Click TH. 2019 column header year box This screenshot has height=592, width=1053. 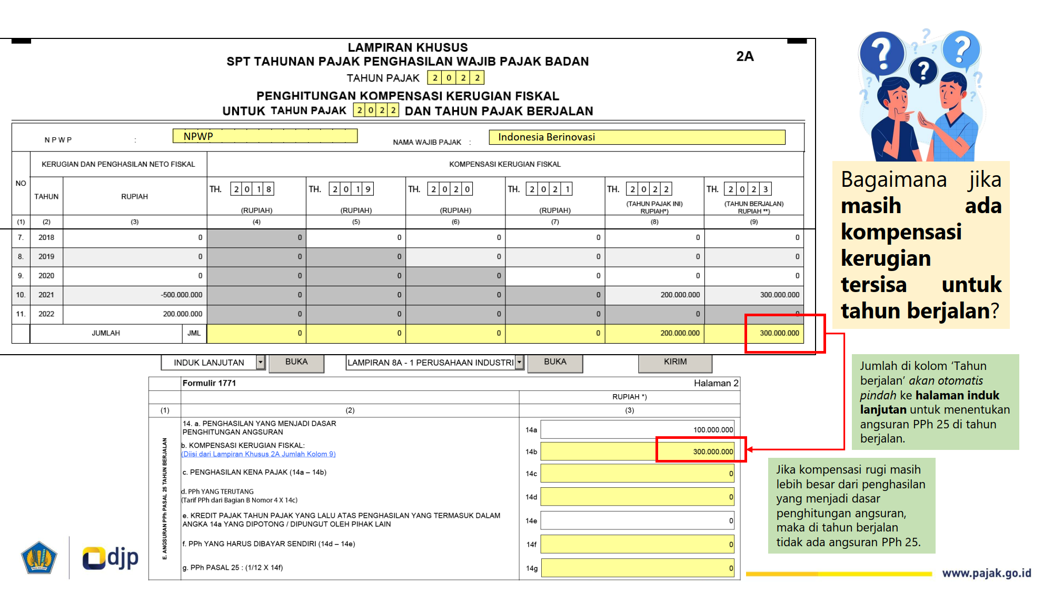(x=351, y=189)
